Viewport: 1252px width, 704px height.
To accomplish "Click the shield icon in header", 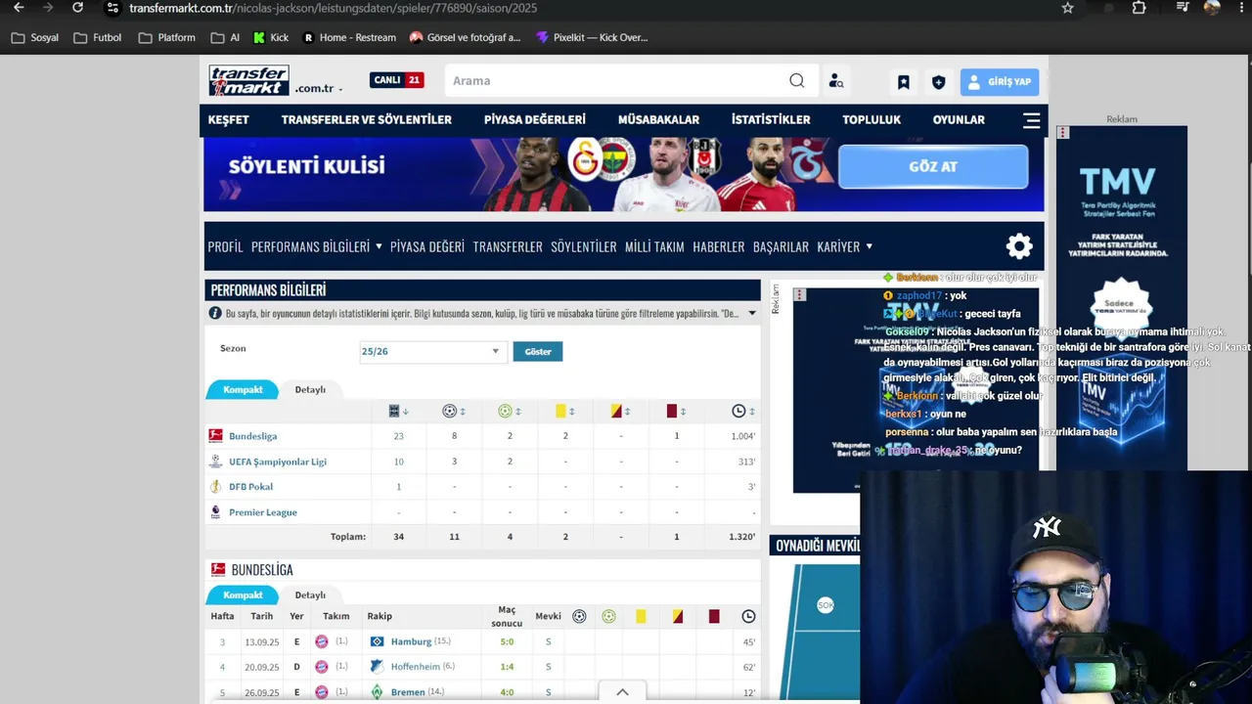I will (939, 82).
